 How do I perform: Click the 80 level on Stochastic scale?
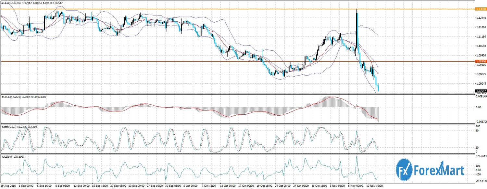[x=477, y=131]
